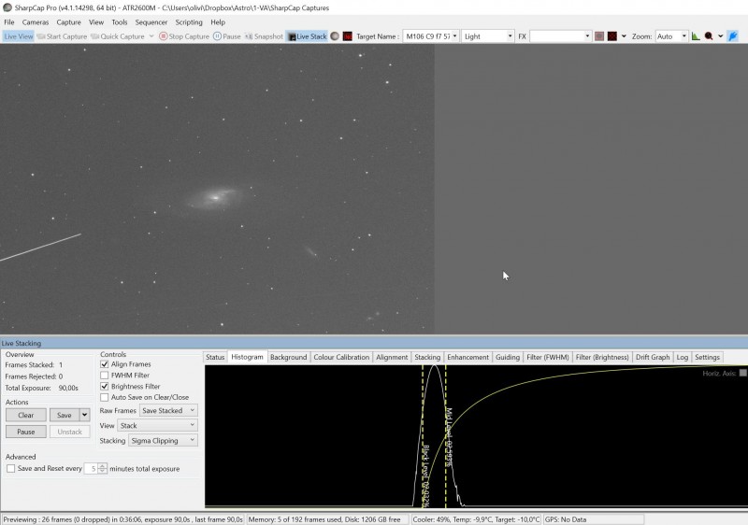Open the Scripting menu
Screen dimensions: 748x525
189,21
